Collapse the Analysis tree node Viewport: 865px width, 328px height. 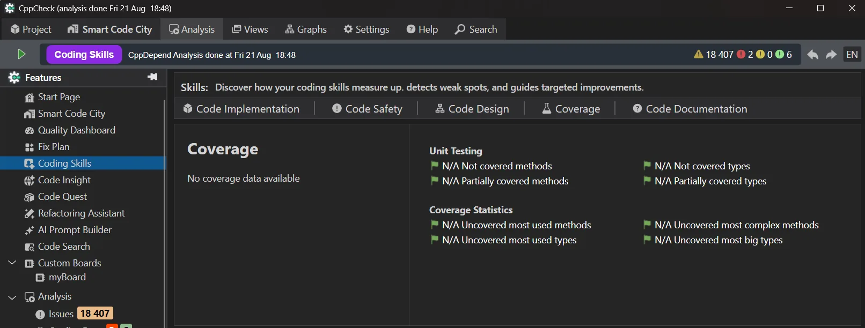(12, 297)
